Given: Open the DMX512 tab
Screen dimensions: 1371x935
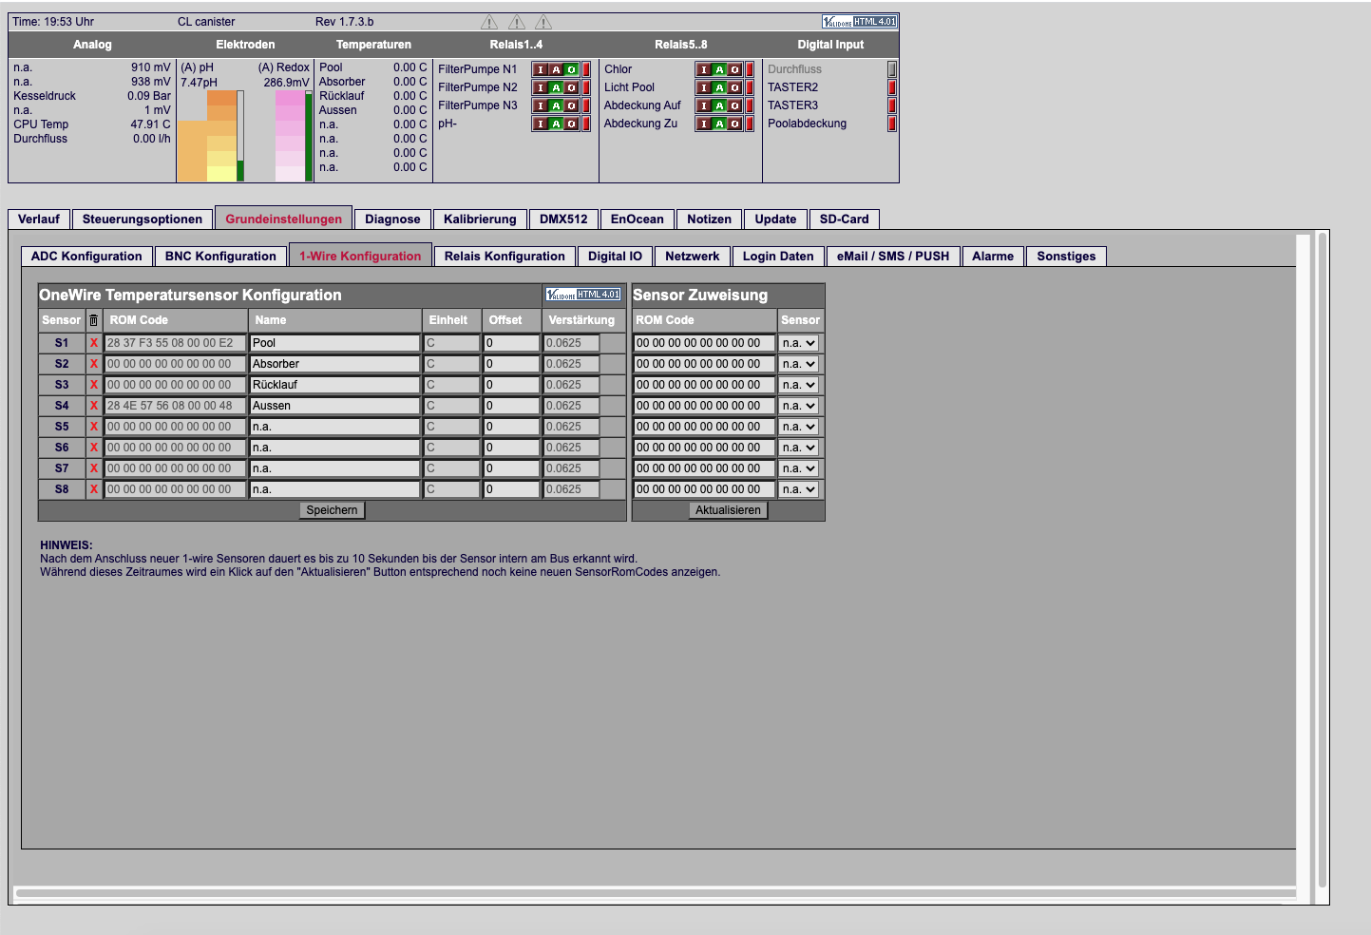Looking at the screenshot, I should click(563, 219).
